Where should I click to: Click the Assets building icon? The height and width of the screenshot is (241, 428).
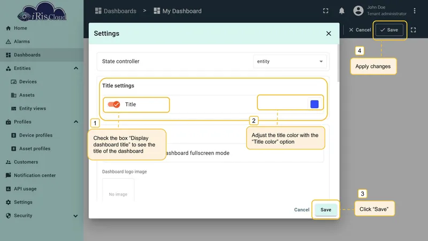pos(14,95)
